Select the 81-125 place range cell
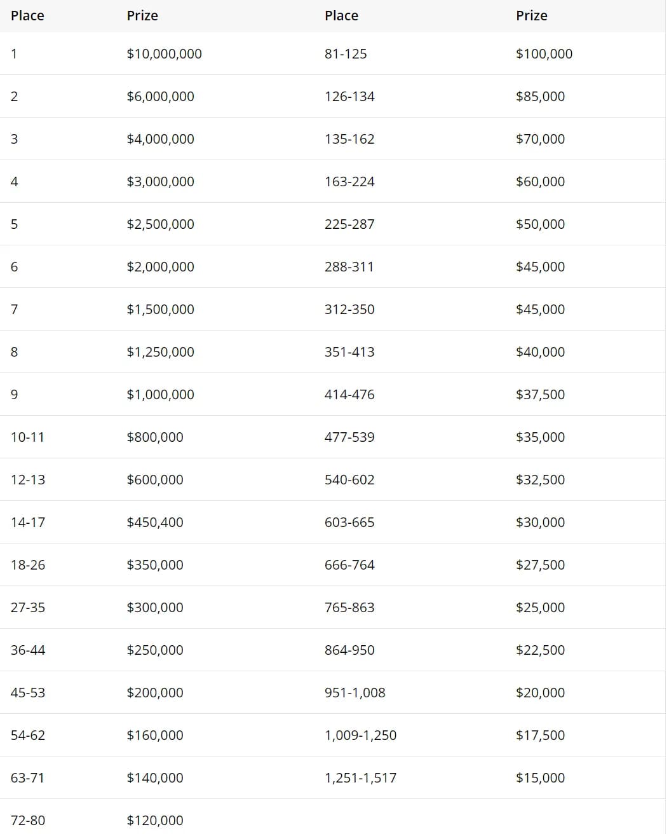Screen dimensions: 669x834 [x=346, y=54]
